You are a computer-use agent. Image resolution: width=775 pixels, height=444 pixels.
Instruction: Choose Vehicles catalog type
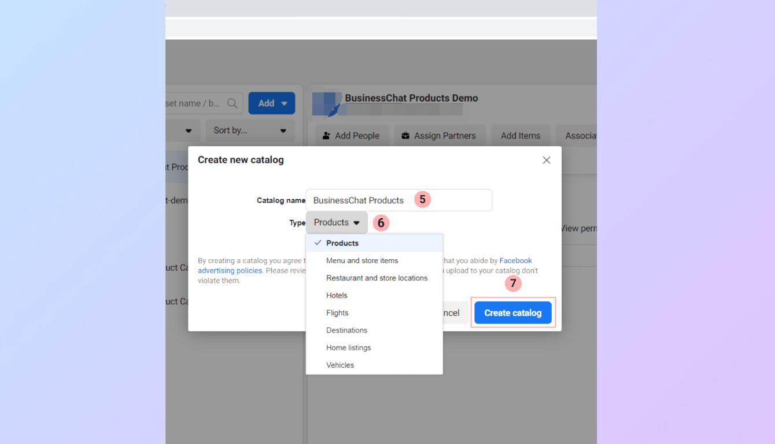[x=374, y=364]
